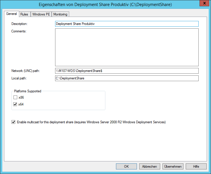Open help via the Hilfe button
211x174 pixels.
tap(196, 167)
